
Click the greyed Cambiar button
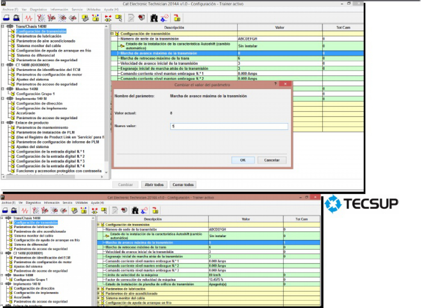tap(125, 185)
